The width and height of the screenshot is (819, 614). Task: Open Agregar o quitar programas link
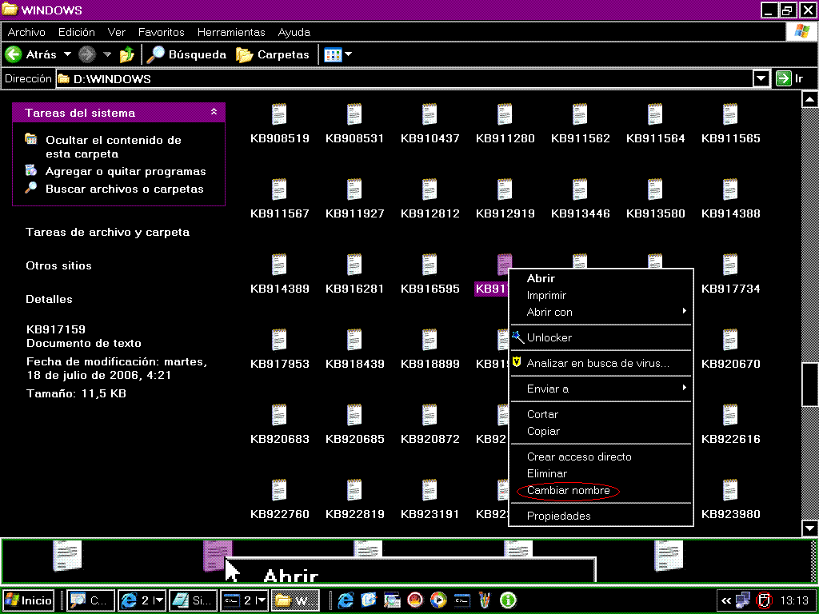126,171
